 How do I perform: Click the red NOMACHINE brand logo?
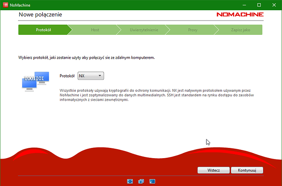[x=240, y=15]
